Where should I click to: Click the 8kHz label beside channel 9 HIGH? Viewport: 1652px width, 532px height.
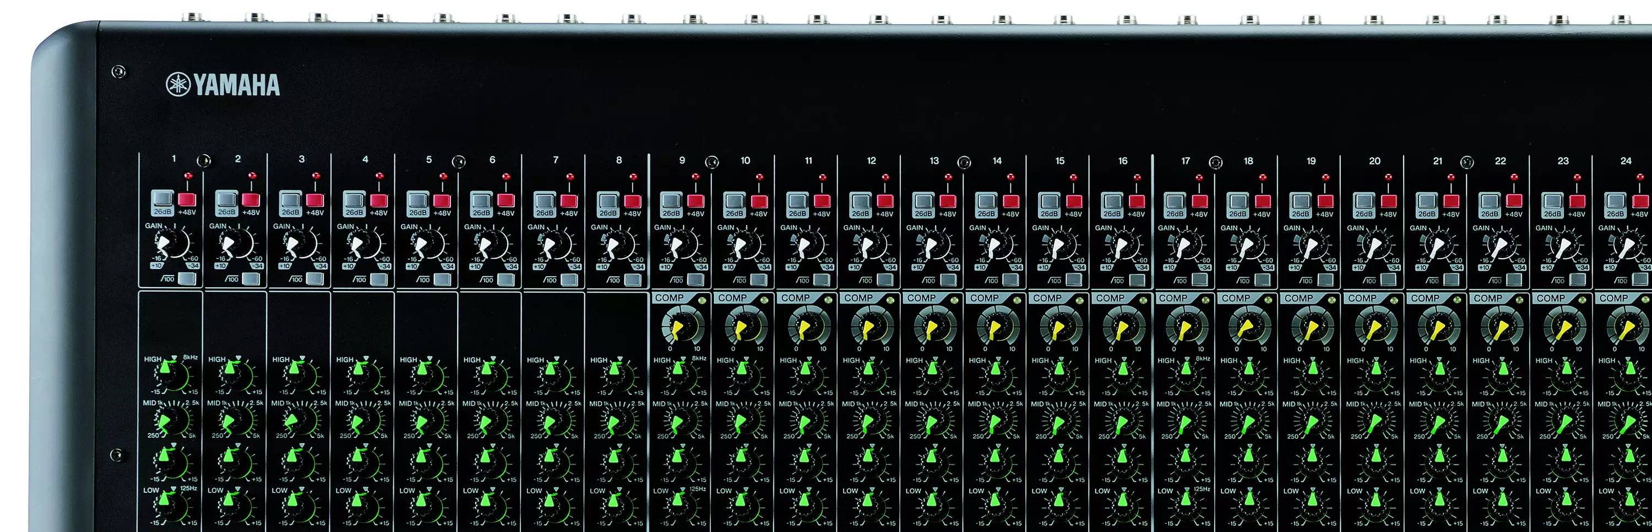pos(699,358)
